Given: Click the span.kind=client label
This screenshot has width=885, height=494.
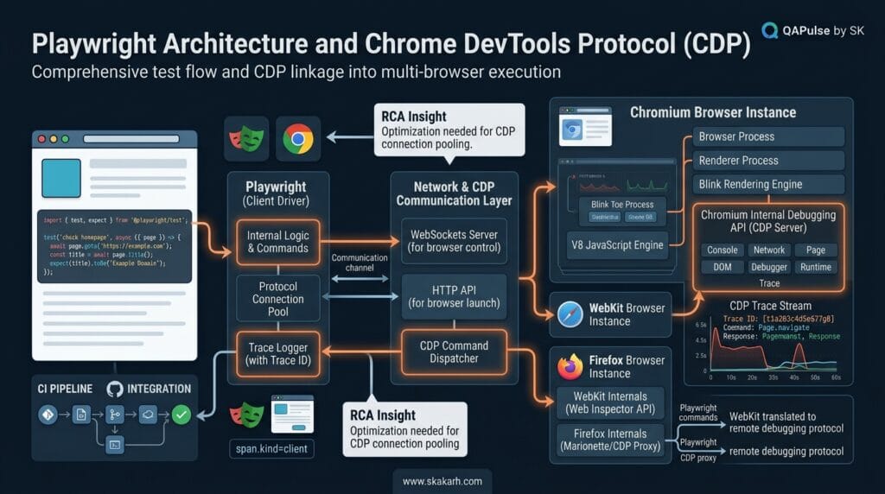Looking at the screenshot, I should (x=271, y=449).
